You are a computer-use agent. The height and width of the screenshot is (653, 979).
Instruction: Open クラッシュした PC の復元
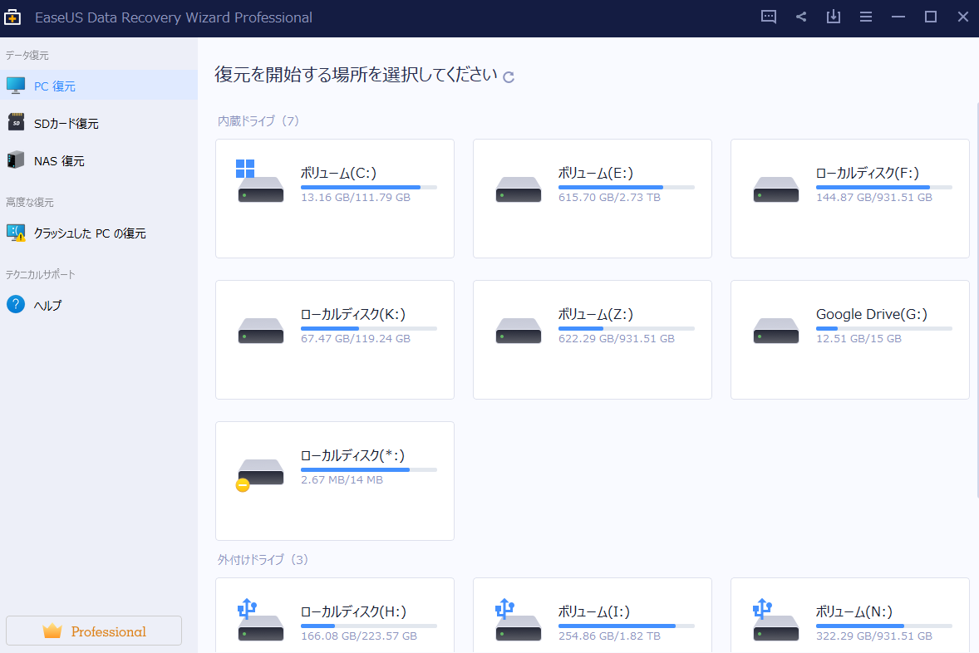99,233
